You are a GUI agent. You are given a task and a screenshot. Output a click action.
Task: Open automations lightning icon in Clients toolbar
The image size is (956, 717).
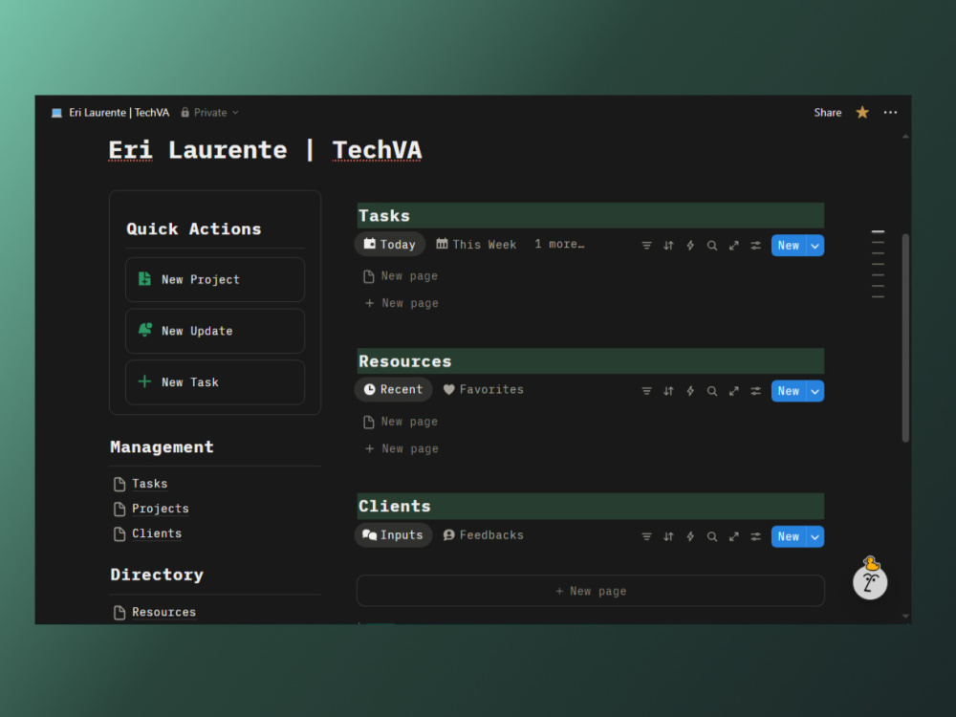click(x=690, y=536)
